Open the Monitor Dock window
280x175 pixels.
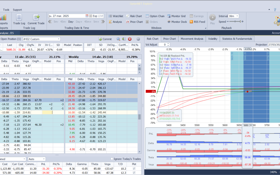click(177, 22)
